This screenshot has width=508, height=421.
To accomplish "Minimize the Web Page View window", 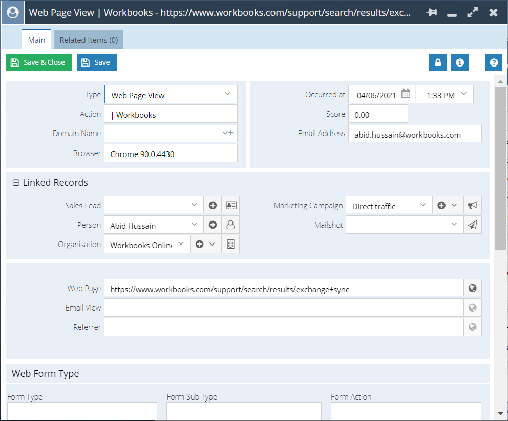I will pos(452,15).
